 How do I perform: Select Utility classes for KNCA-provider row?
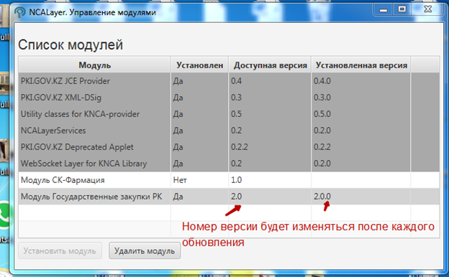point(229,114)
